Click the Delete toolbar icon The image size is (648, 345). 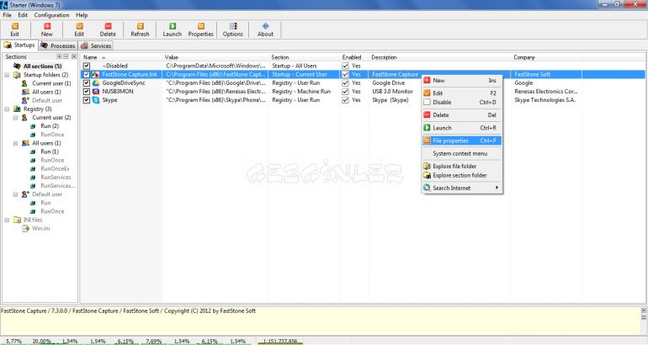108,26
